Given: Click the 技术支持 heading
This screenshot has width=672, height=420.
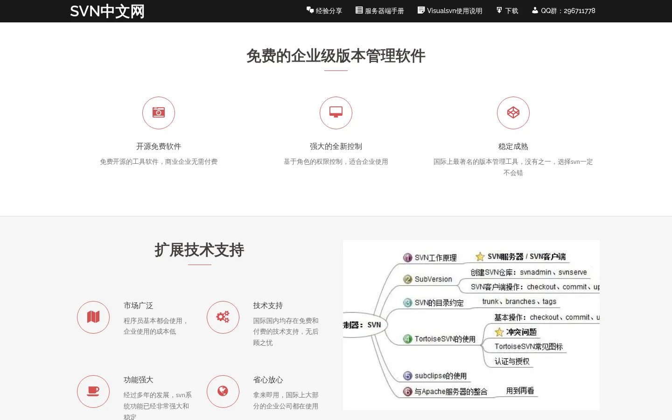Looking at the screenshot, I should (268, 306).
